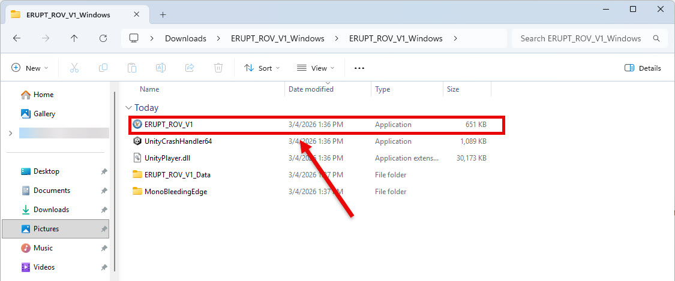Screen dimensions: 675x281
Task: Toggle the Details pane
Action: coord(643,68)
